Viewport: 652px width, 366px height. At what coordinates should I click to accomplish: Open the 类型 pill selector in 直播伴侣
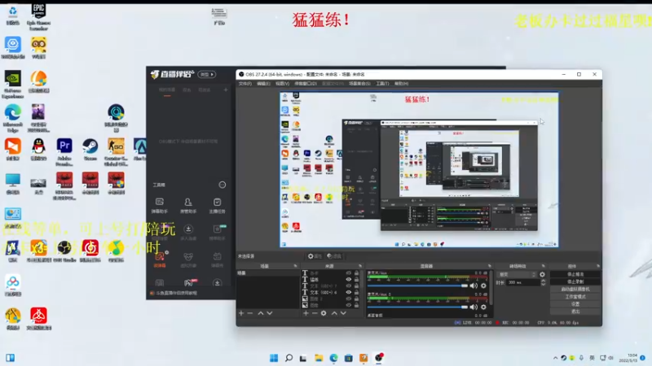click(x=207, y=74)
